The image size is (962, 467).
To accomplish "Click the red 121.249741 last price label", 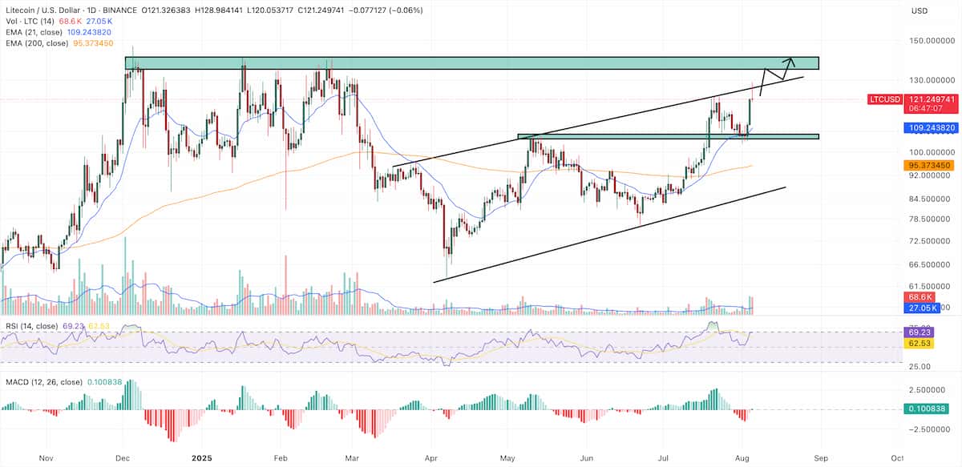I will [x=931, y=99].
